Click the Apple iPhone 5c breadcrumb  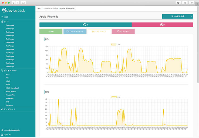pyautogui.click(x=68, y=8)
